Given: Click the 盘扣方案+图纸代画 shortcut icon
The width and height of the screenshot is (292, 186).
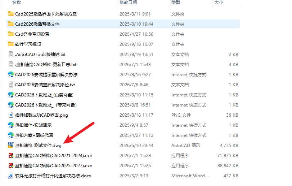Looking at the screenshot, I should (x=10, y=135).
